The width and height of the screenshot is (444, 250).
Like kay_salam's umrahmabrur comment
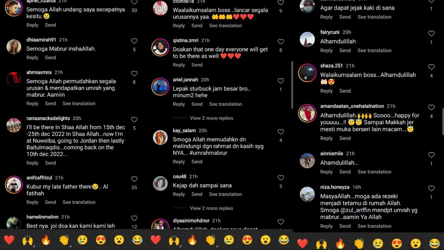tap(281, 132)
